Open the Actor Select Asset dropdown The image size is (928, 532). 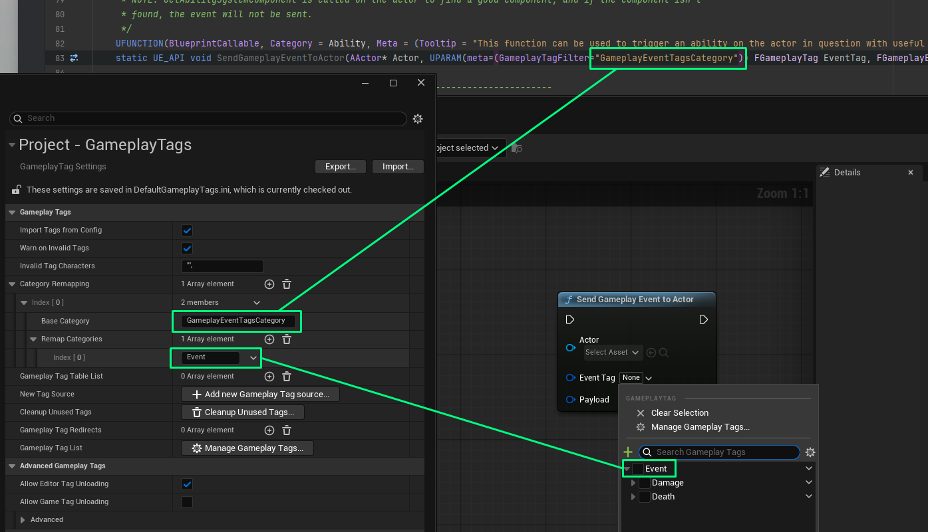point(612,353)
